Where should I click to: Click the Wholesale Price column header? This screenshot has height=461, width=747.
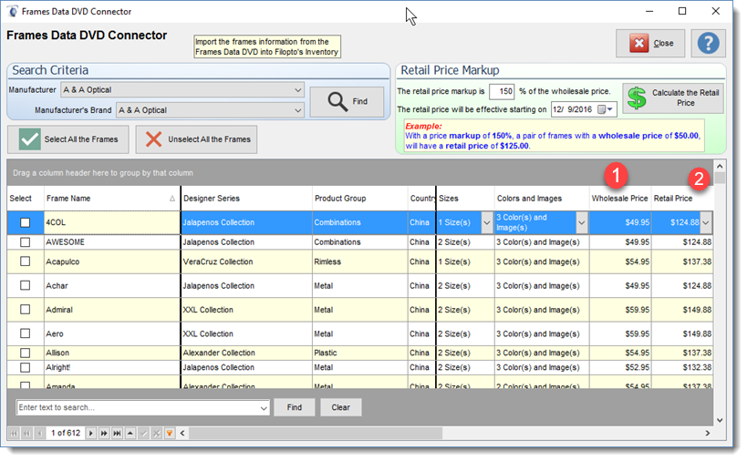(620, 199)
